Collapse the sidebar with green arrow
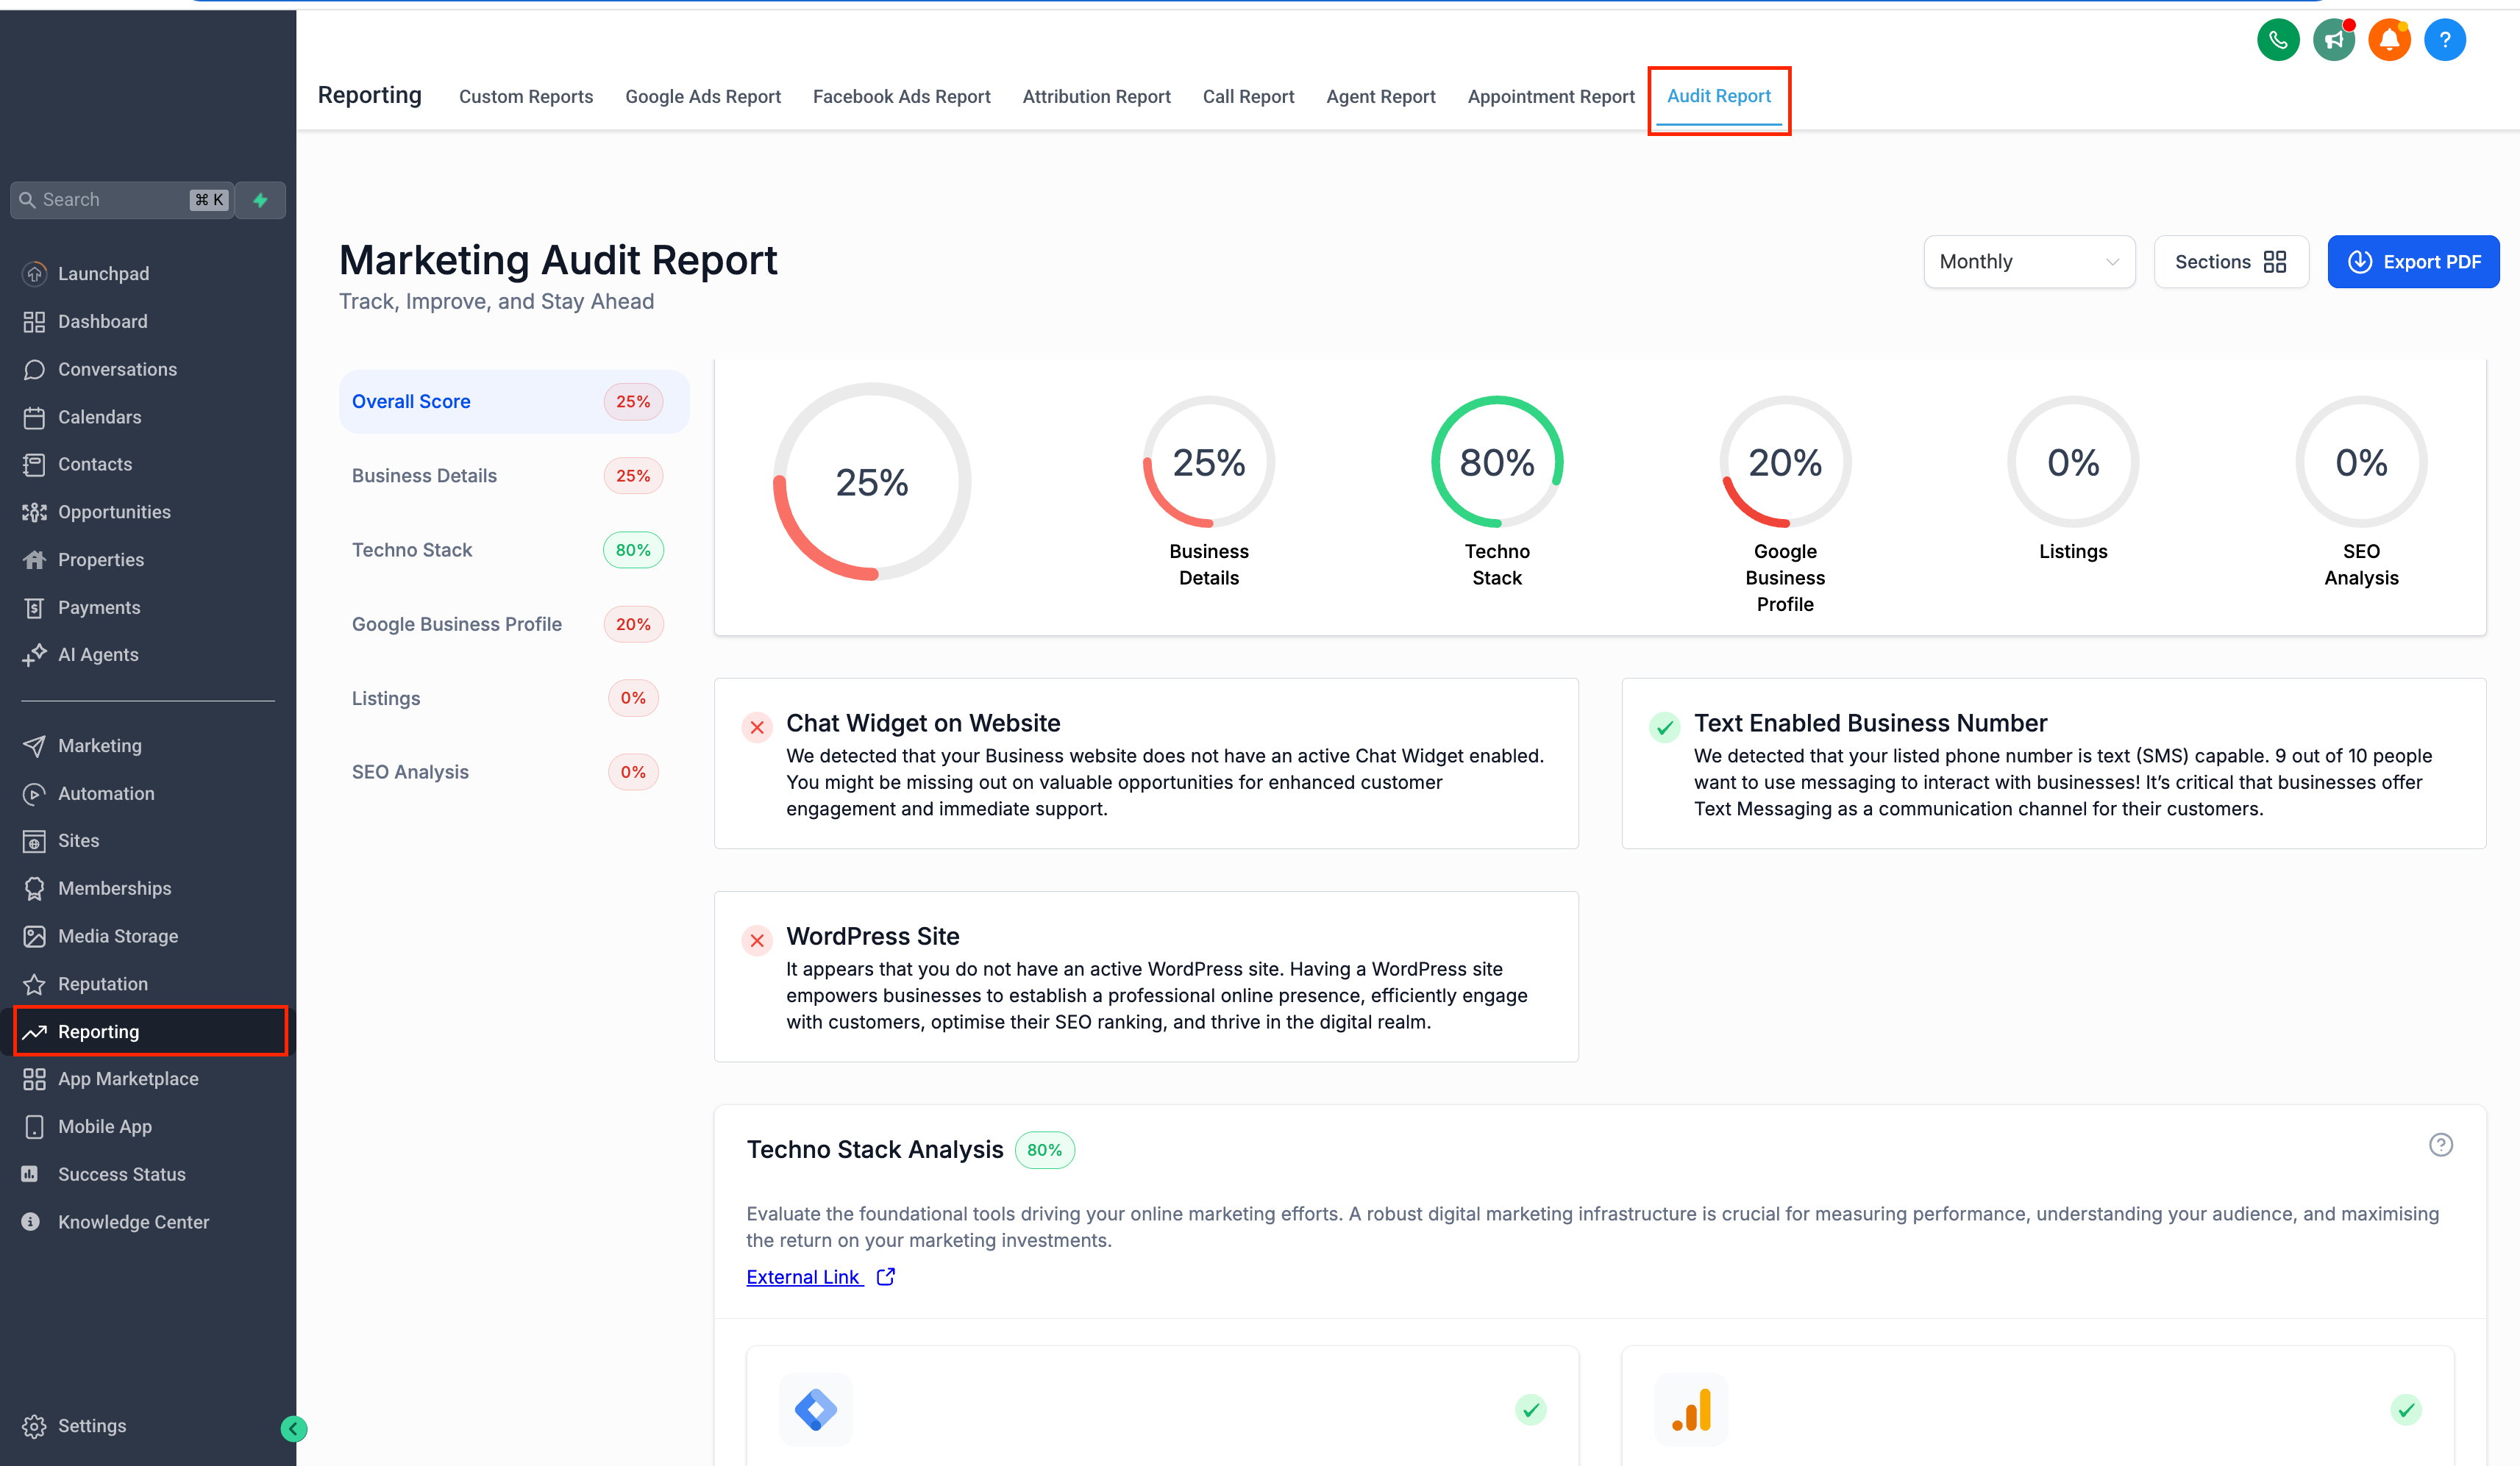This screenshot has width=2520, height=1466. pyautogui.click(x=293, y=1429)
